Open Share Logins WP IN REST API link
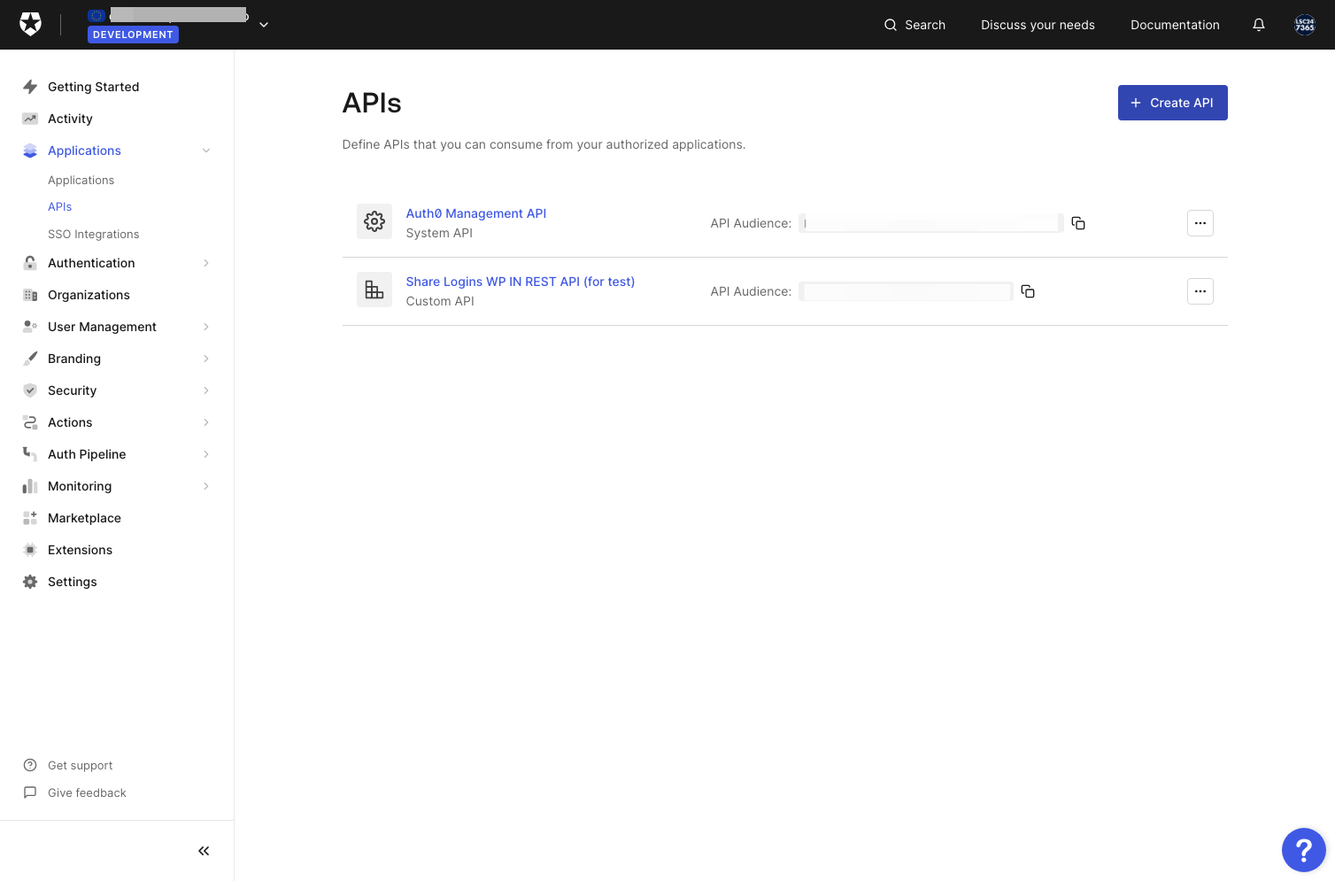Screen dimensions: 1335x881 (521, 282)
